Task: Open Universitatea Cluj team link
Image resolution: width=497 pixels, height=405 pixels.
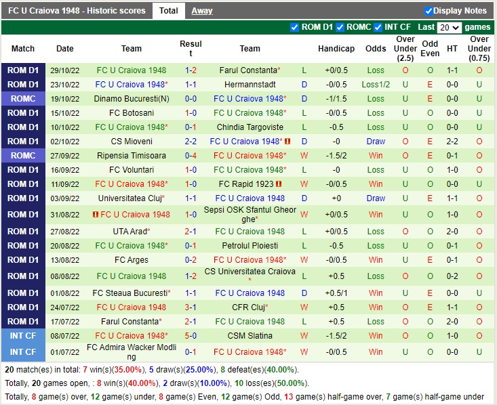Action: coord(130,198)
